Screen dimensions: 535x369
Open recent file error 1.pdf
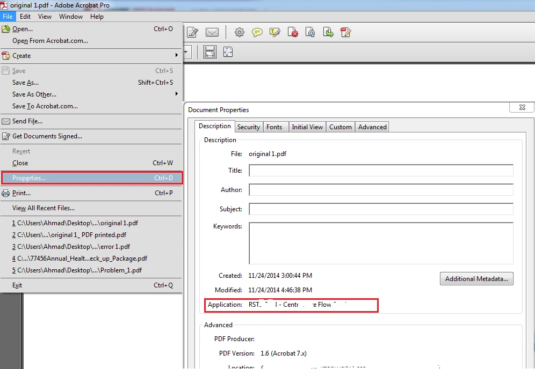click(91, 247)
